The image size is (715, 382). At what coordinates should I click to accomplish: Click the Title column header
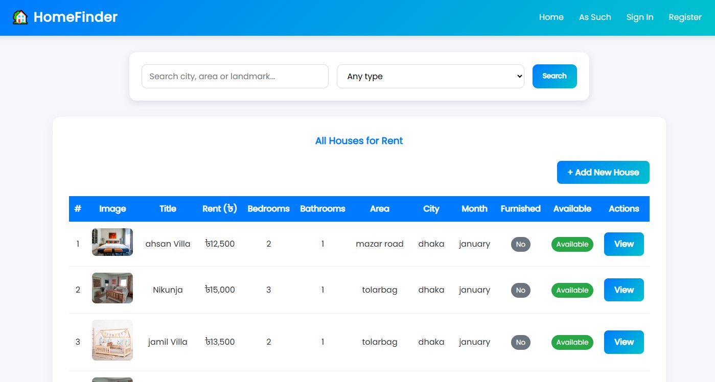168,208
